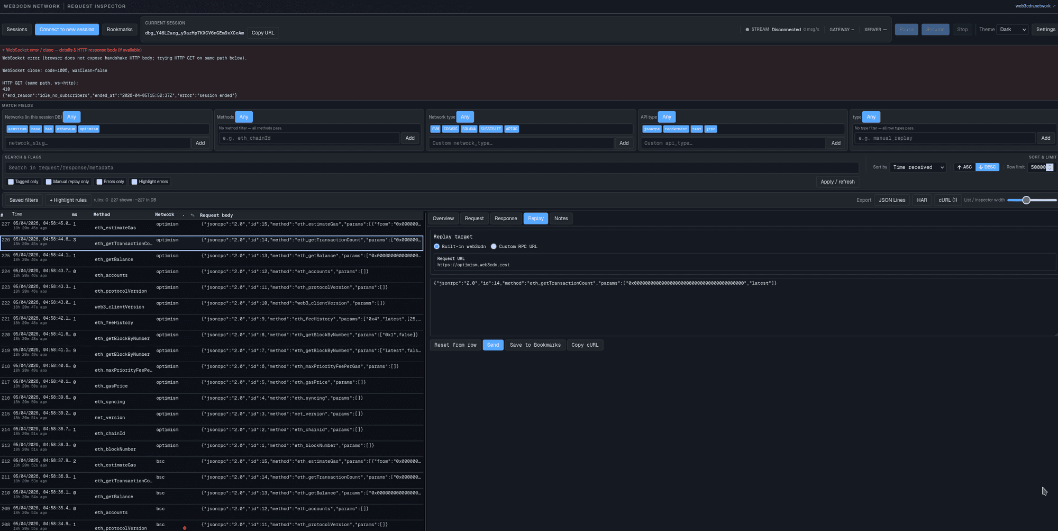The width and height of the screenshot is (1058, 531).
Task: Focus the request/response/metadata search field
Action: click(431, 168)
